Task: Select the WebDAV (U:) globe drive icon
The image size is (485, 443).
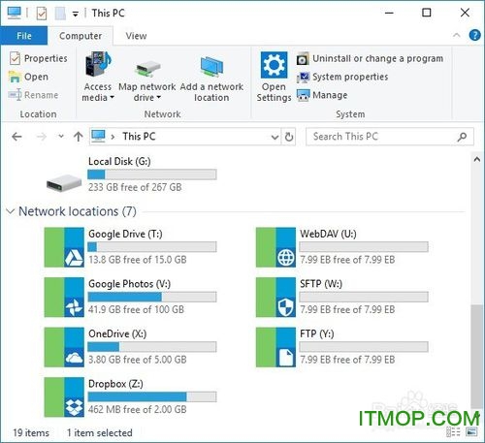Action: (x=275, y=247)
